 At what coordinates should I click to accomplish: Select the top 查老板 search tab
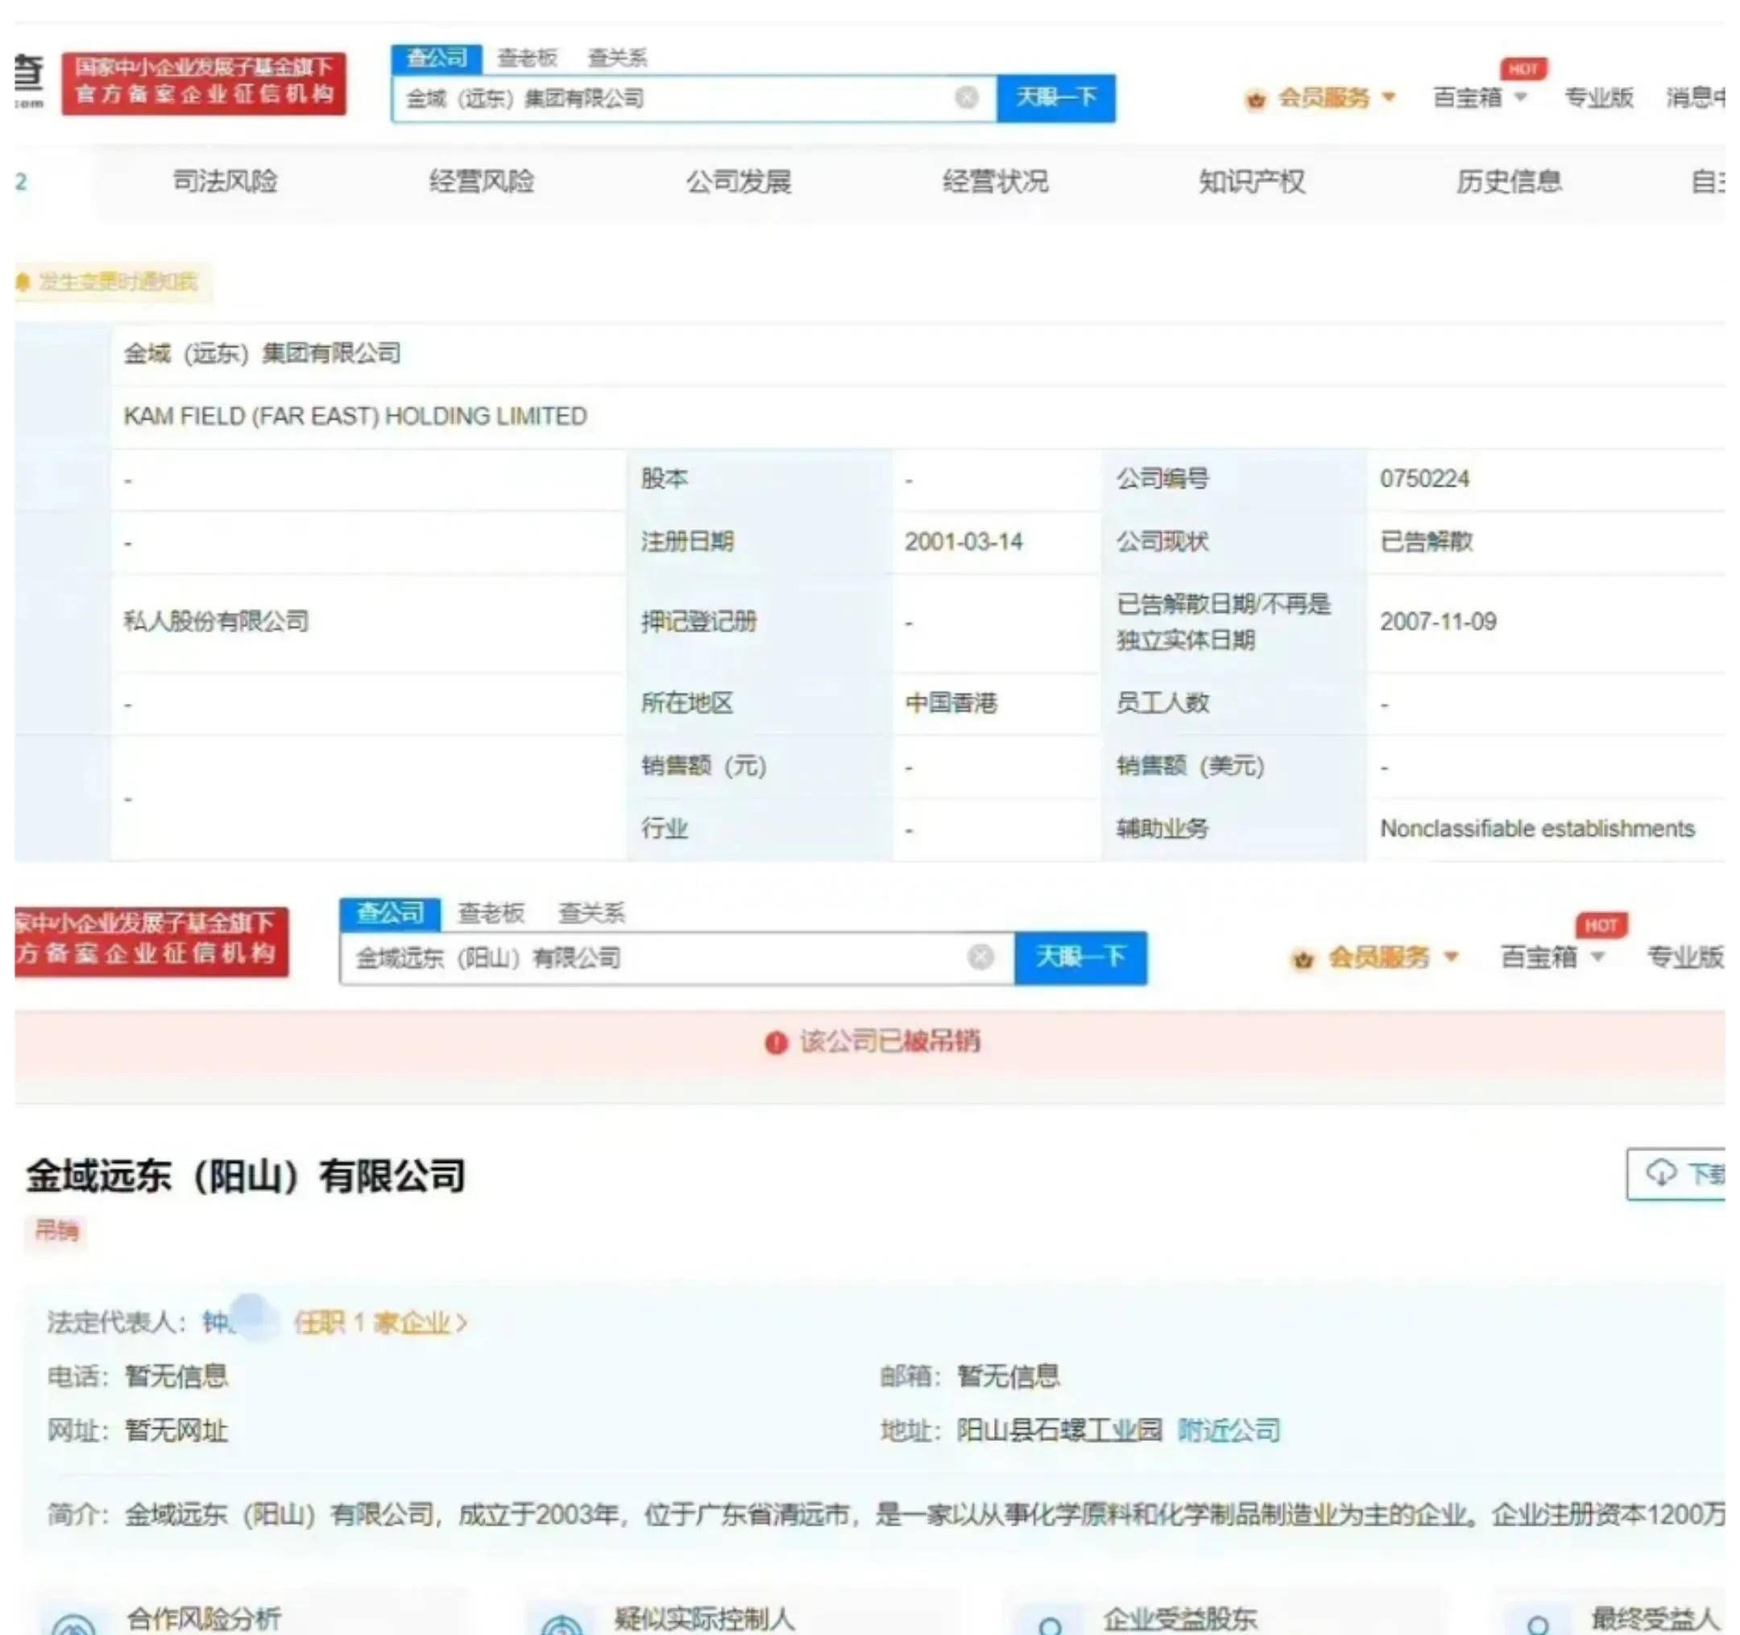click(x=527, y=58)
